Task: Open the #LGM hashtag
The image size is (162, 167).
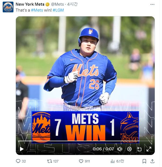Action: coord(58,10)
